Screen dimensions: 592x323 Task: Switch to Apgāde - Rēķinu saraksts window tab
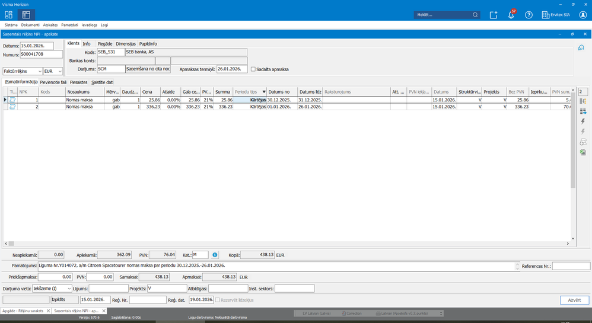coord(23,311)
